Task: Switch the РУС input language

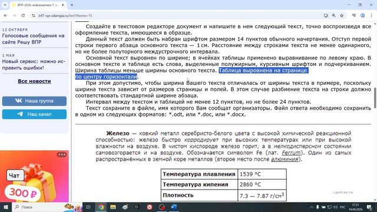Action: pos(343,207)
